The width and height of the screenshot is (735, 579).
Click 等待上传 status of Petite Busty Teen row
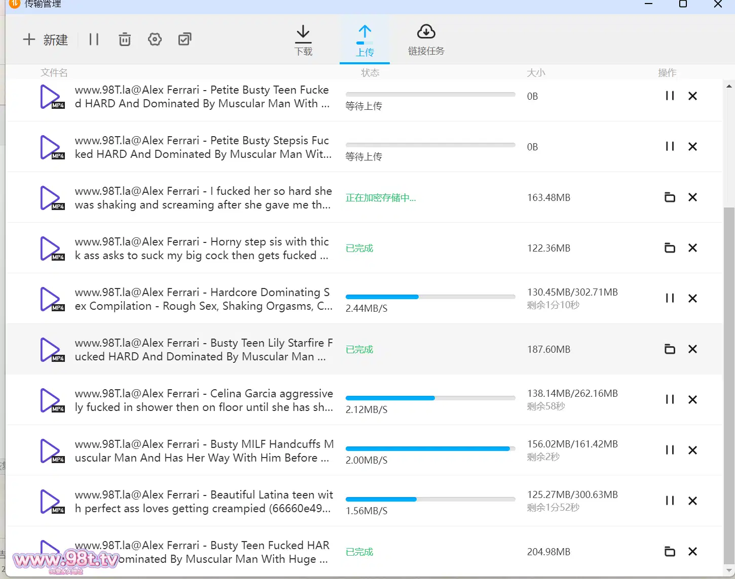click(x=364, y=106)
